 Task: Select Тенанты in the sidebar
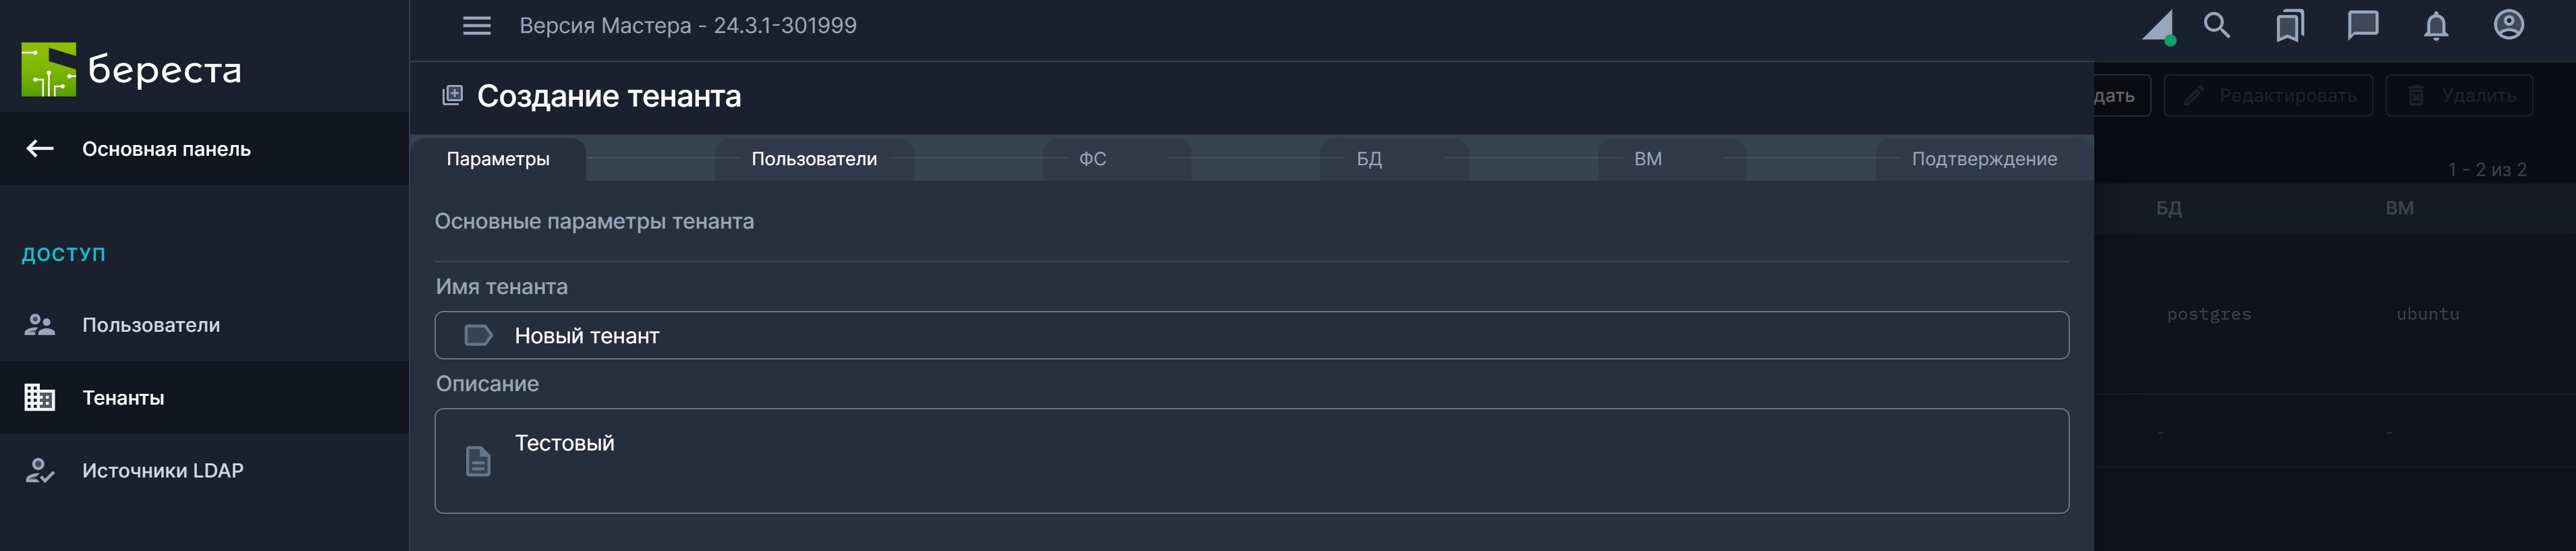click(123, 398)
